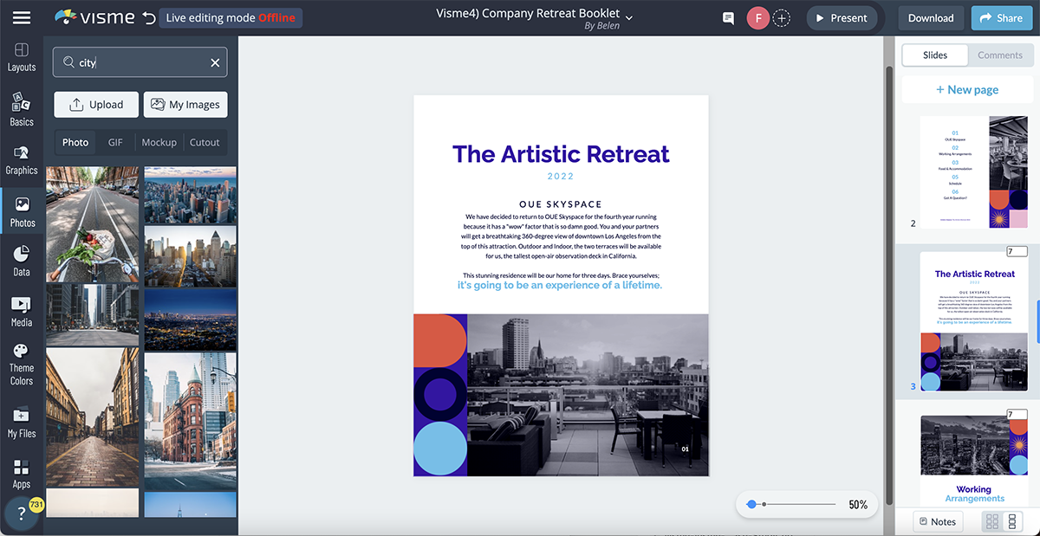The height and width of the screenshot is (536, 1040).
Task: Open the Basics sidebar panel
Action: (22, 110)
